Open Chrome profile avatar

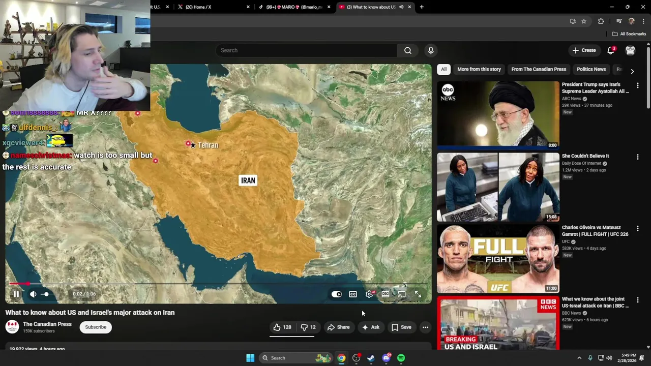coord(631,21)
